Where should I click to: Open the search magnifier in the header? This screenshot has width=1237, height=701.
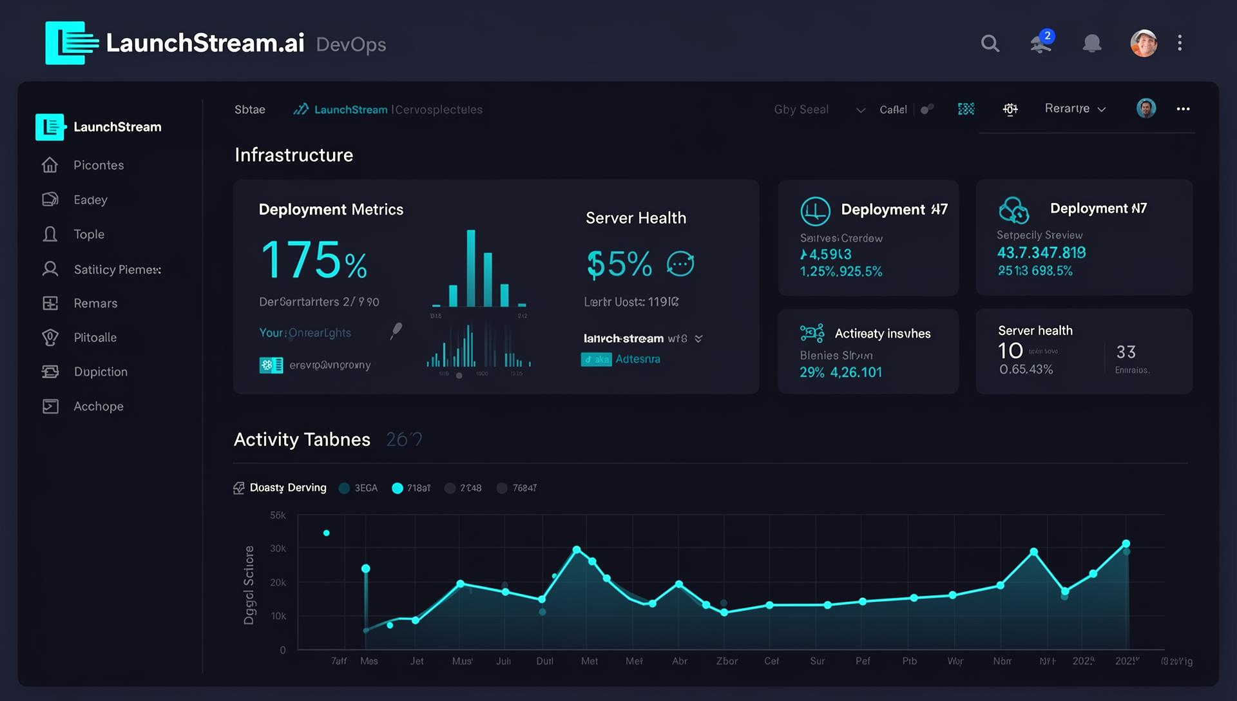point(990,43)
